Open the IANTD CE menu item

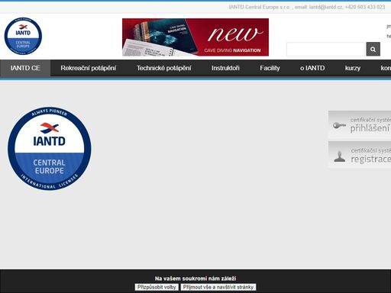[25, 68]
